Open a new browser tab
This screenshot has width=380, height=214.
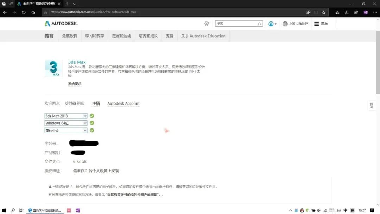[x=67, y=4]
